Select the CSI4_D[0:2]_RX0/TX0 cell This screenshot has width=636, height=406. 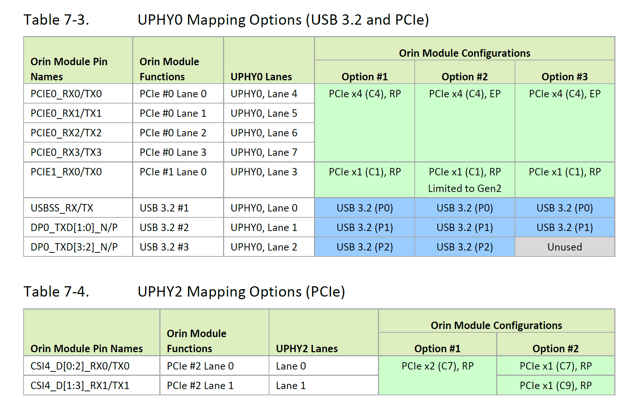[92, 366]
